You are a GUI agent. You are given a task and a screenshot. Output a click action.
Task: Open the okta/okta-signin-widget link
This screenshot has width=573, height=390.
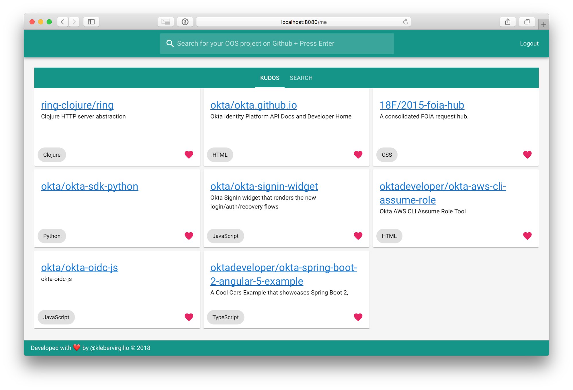point(264,186)
